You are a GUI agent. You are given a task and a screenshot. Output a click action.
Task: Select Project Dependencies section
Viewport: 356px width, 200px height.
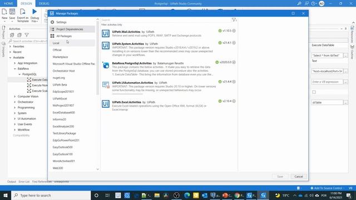(72, 29)
